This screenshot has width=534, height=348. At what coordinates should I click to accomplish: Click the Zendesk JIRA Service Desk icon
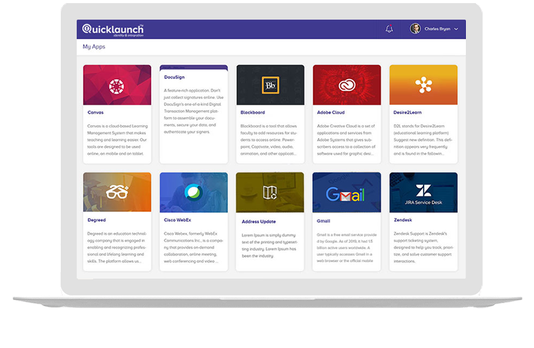[x=424, y=195]
